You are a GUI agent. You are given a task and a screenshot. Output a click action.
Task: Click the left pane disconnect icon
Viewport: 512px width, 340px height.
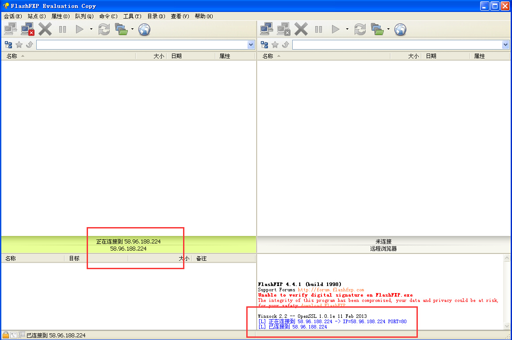(28, 29)
